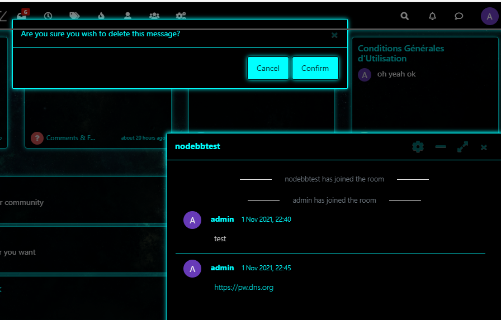Open the Users page icon
This screenshot has height=320, width=501.
127,16
